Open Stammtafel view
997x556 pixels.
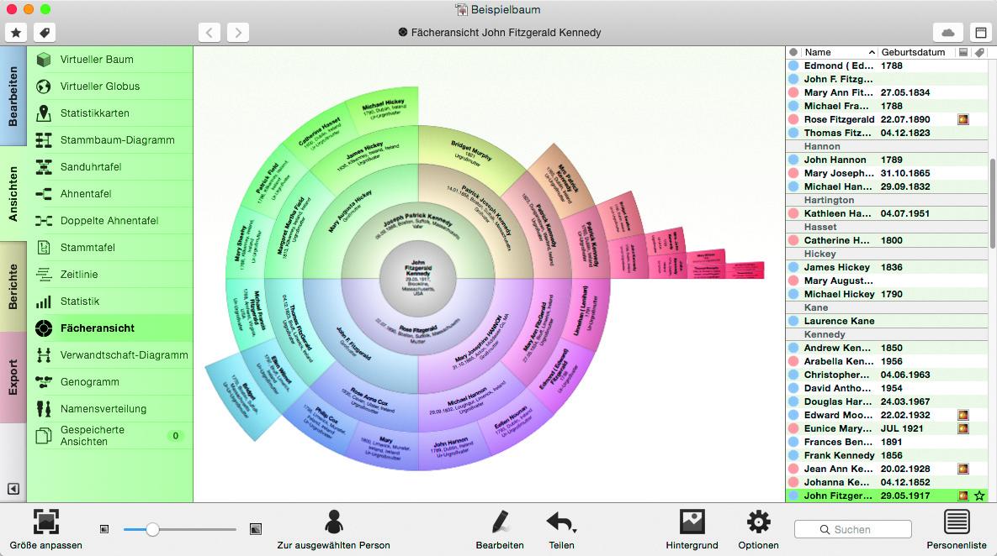click(x=110, y=248)
